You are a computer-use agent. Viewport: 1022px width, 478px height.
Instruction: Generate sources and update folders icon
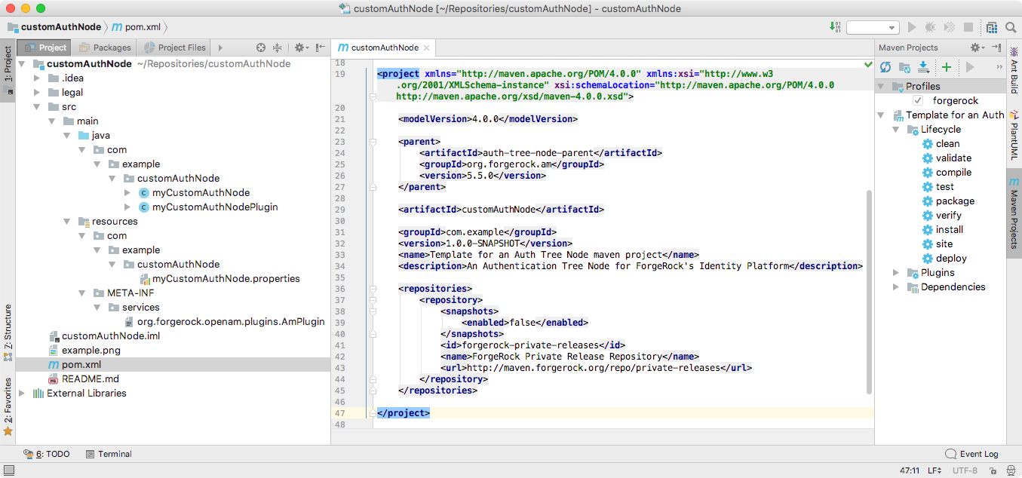coord(904,67)
